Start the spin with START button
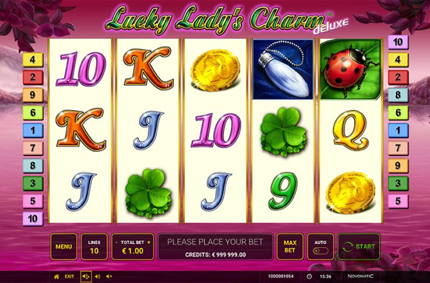The image size is (430, 283). click(x=359, y=247)
